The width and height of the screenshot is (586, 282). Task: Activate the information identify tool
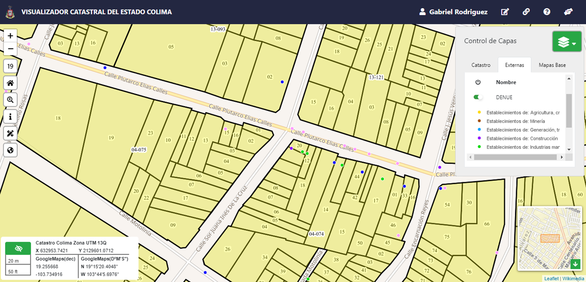tap(10, 117)
